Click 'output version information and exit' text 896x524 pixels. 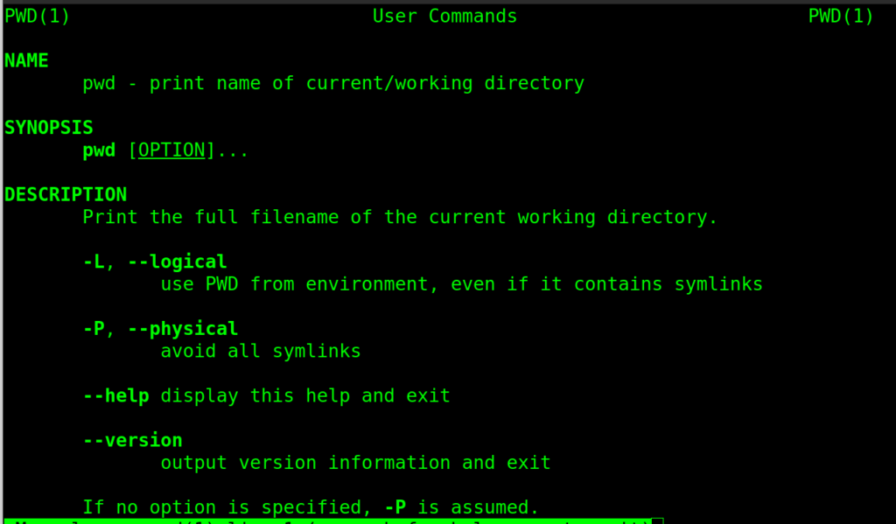pos(355,463)
